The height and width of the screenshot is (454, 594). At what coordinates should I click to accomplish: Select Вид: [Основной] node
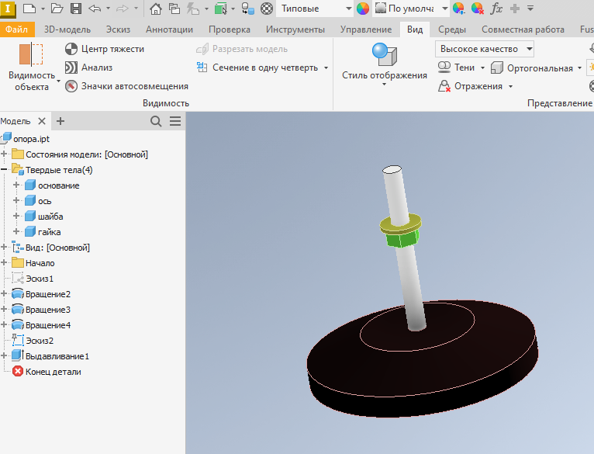click(x=57, y=248)
